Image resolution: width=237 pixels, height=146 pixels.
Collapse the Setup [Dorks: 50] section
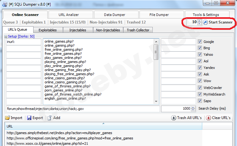point(6,37)
